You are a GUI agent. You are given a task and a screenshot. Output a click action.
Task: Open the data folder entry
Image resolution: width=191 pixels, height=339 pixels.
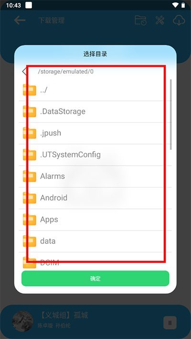95,241
